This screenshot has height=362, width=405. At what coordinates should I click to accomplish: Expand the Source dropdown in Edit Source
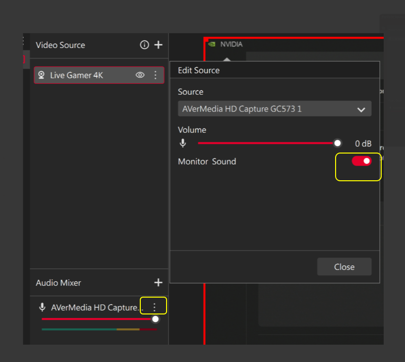(361, 109)
